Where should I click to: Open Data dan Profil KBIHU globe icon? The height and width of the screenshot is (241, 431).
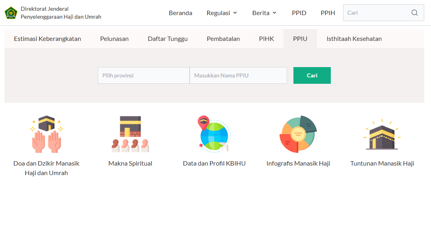[214, 134]
